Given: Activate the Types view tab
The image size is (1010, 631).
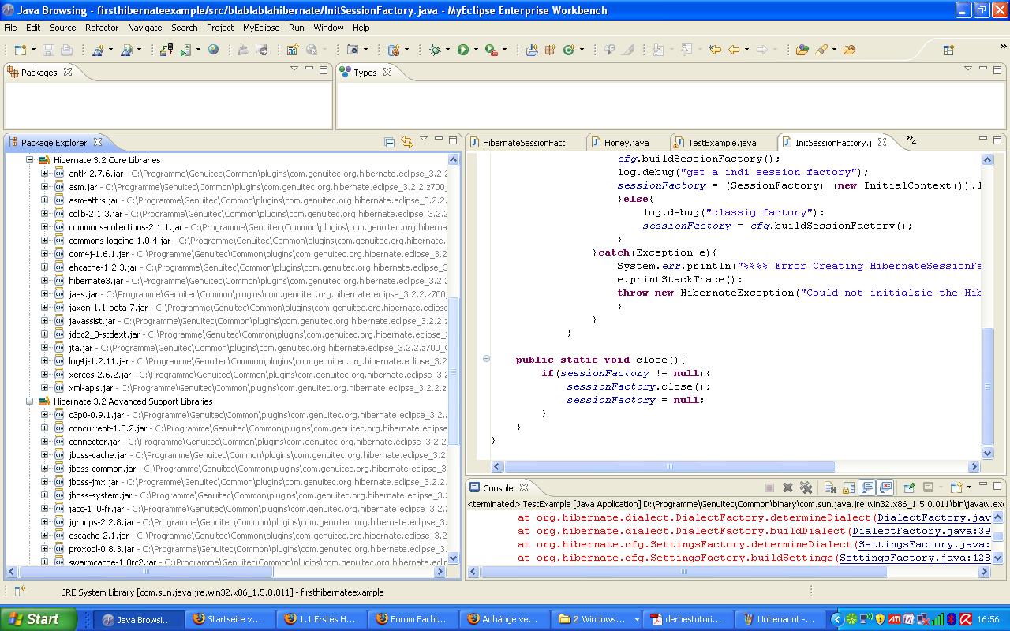Looking at the screenshot, I should (x=365, y=72).
